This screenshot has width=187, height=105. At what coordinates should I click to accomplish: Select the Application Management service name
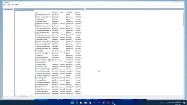coord(43,27)
